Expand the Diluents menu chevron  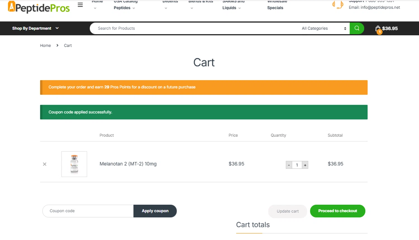click(166, 8)
